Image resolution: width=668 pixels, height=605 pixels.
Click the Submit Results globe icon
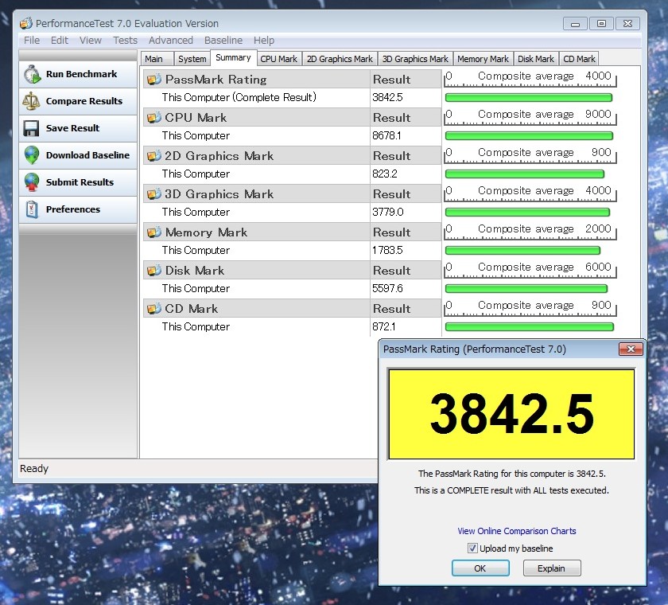pyautogui.click(x=32, y=182)
